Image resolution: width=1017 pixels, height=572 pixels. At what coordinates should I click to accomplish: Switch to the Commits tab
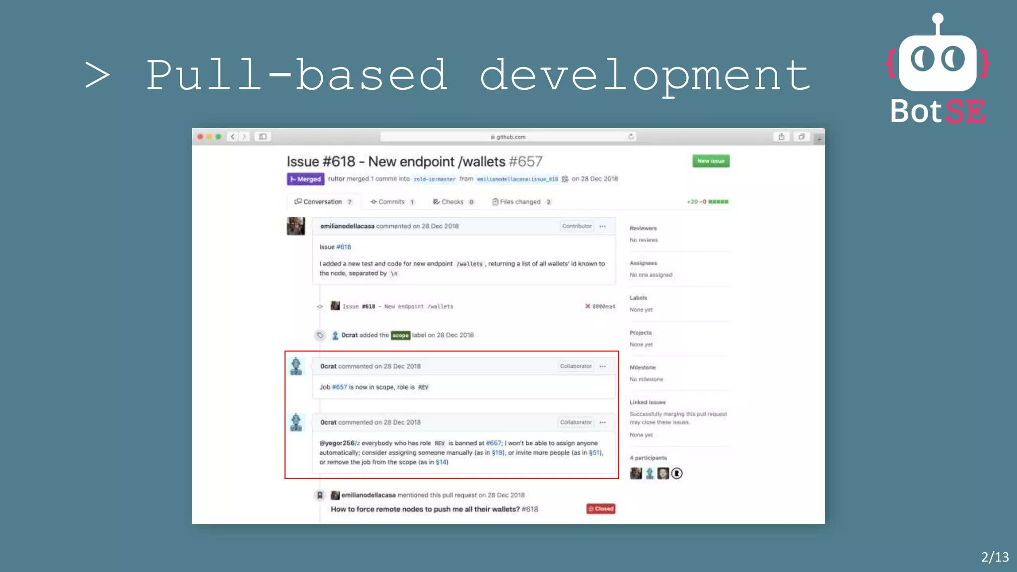pyautogui.click(x=392, y=202)
